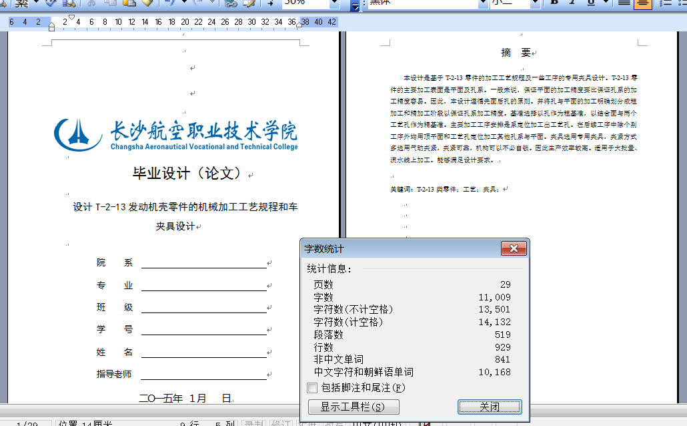The image size is (687, 426).
Task: Click the 摘 要 heading on page two
Action: (516, 53)
